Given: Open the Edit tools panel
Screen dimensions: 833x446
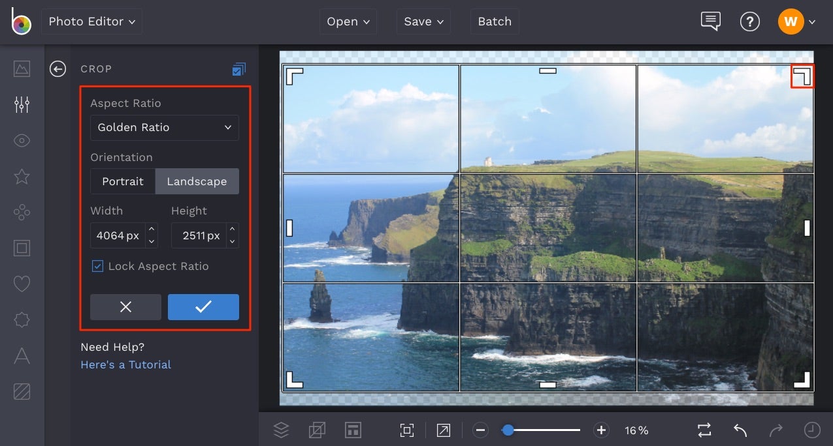Looking at the screenshot, I should [22, 104].
